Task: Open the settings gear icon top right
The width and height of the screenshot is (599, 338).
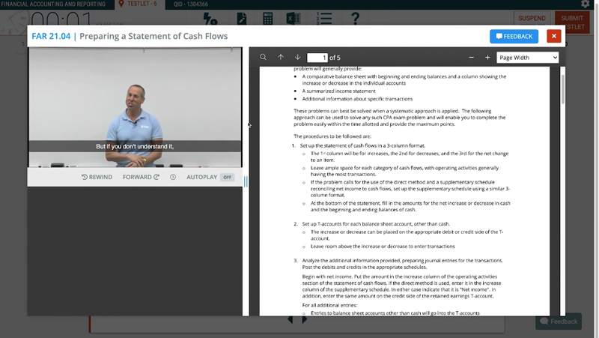Action: (586, 4)
